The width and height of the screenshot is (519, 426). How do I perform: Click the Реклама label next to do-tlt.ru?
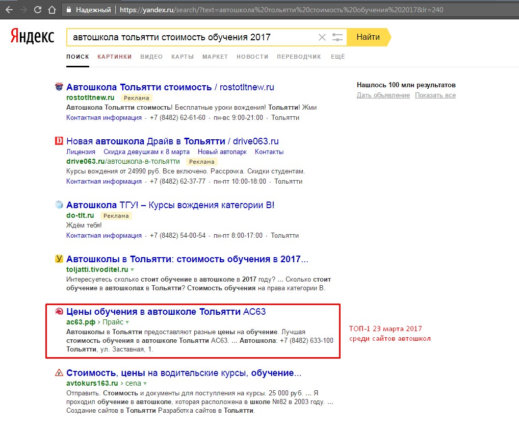(116, 216)
